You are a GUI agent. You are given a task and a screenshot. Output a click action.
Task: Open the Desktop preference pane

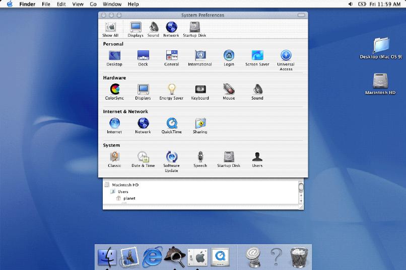point(114,58)
